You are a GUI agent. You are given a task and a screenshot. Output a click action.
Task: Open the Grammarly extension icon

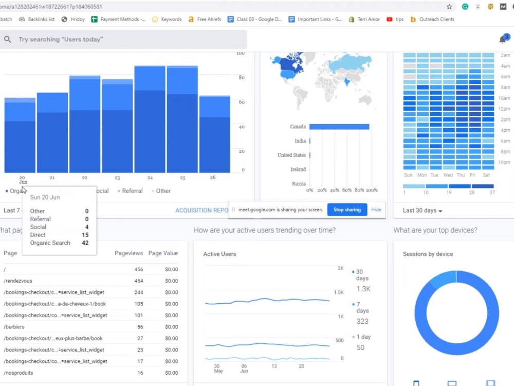[465, 7]
